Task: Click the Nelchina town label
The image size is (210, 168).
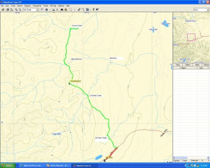Action: pyautogui.click(x=113, y=58)
